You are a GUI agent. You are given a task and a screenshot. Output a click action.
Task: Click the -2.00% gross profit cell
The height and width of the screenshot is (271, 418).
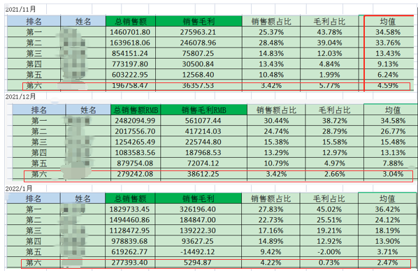coord(329,251)
